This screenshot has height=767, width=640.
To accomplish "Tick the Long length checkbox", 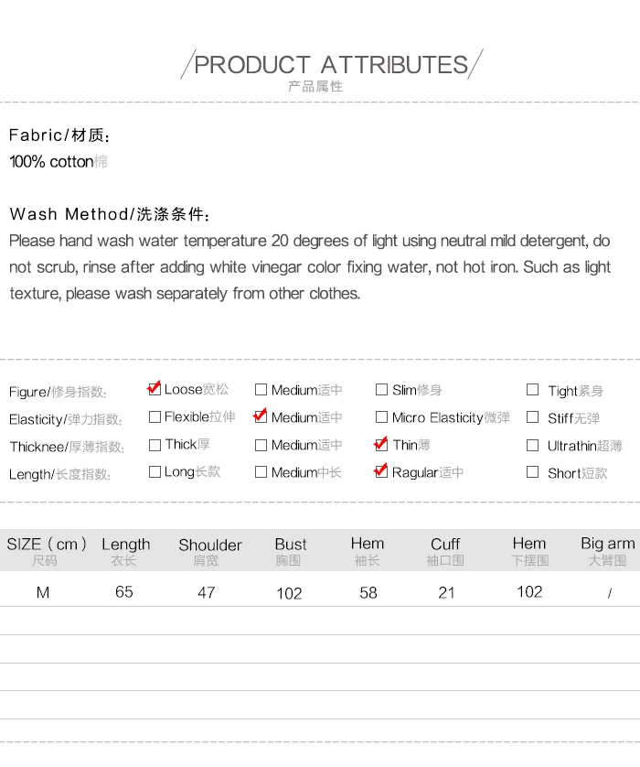I will pos(155,471).
